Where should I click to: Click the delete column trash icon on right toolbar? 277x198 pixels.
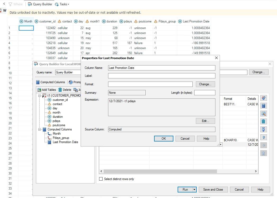pos(264,121)
